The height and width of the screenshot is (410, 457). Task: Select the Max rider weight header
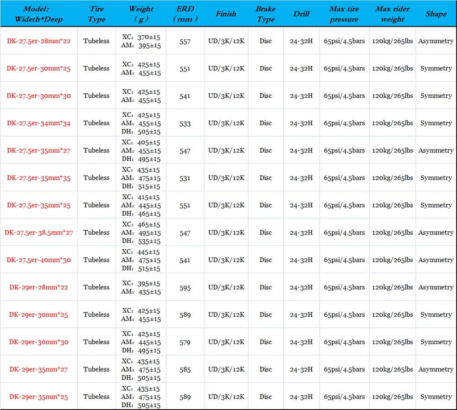tap(392, 14)
